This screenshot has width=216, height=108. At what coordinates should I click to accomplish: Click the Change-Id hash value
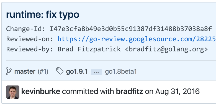pos(131,29)
